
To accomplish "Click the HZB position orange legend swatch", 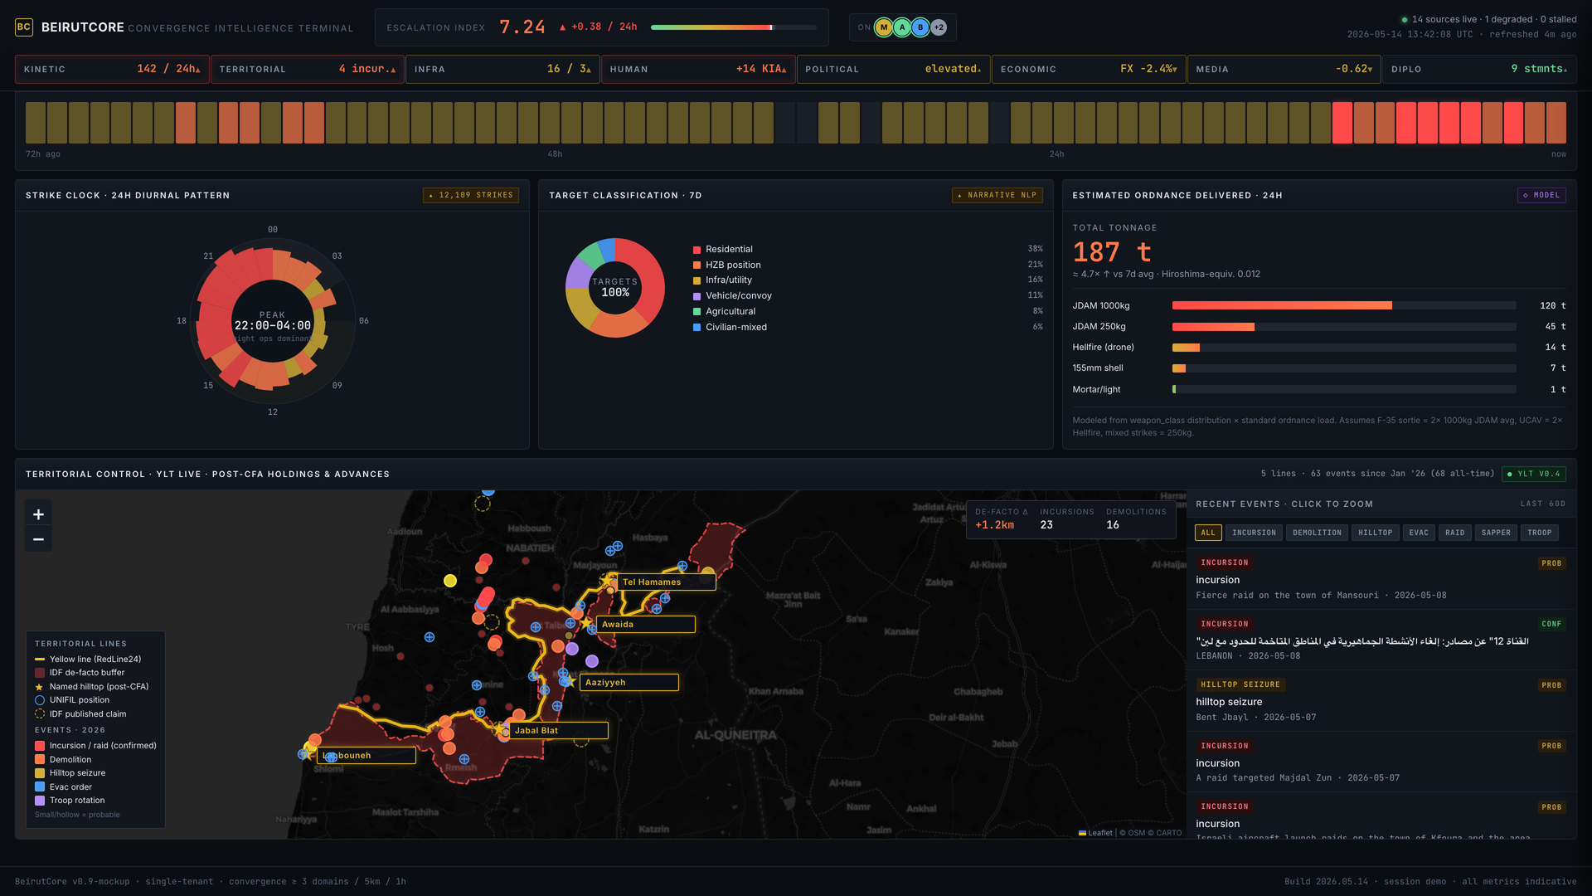I will point(697,265).
